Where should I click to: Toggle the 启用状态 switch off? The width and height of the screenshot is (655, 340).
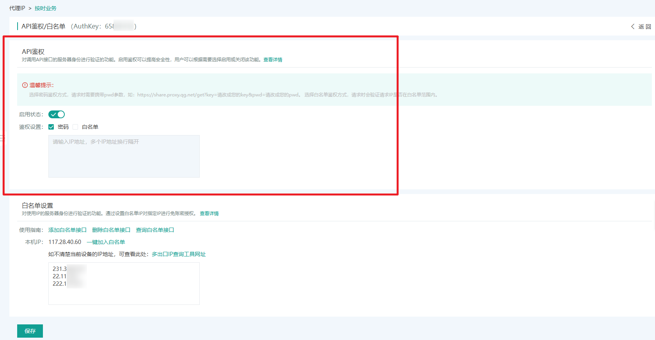click(x=57, y=114)
